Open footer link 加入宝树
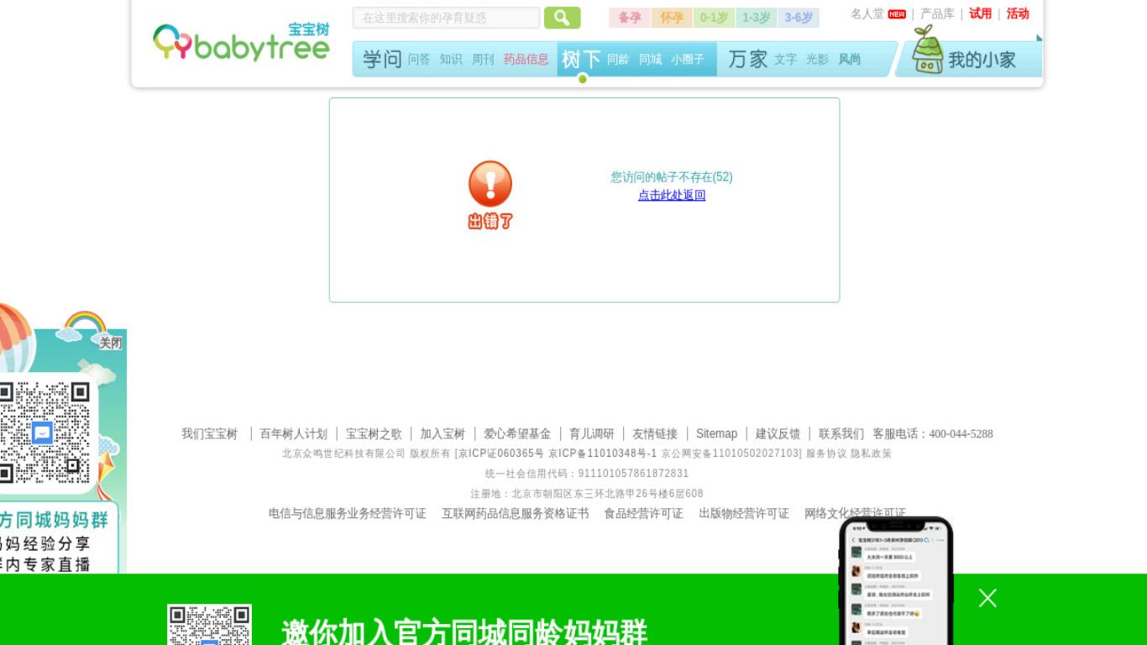 (443, 434)
